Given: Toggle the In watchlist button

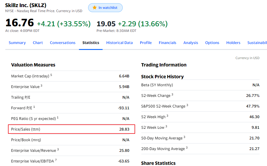Looking at the screenshot, I should pyautogui.click(x=105, y=8).
